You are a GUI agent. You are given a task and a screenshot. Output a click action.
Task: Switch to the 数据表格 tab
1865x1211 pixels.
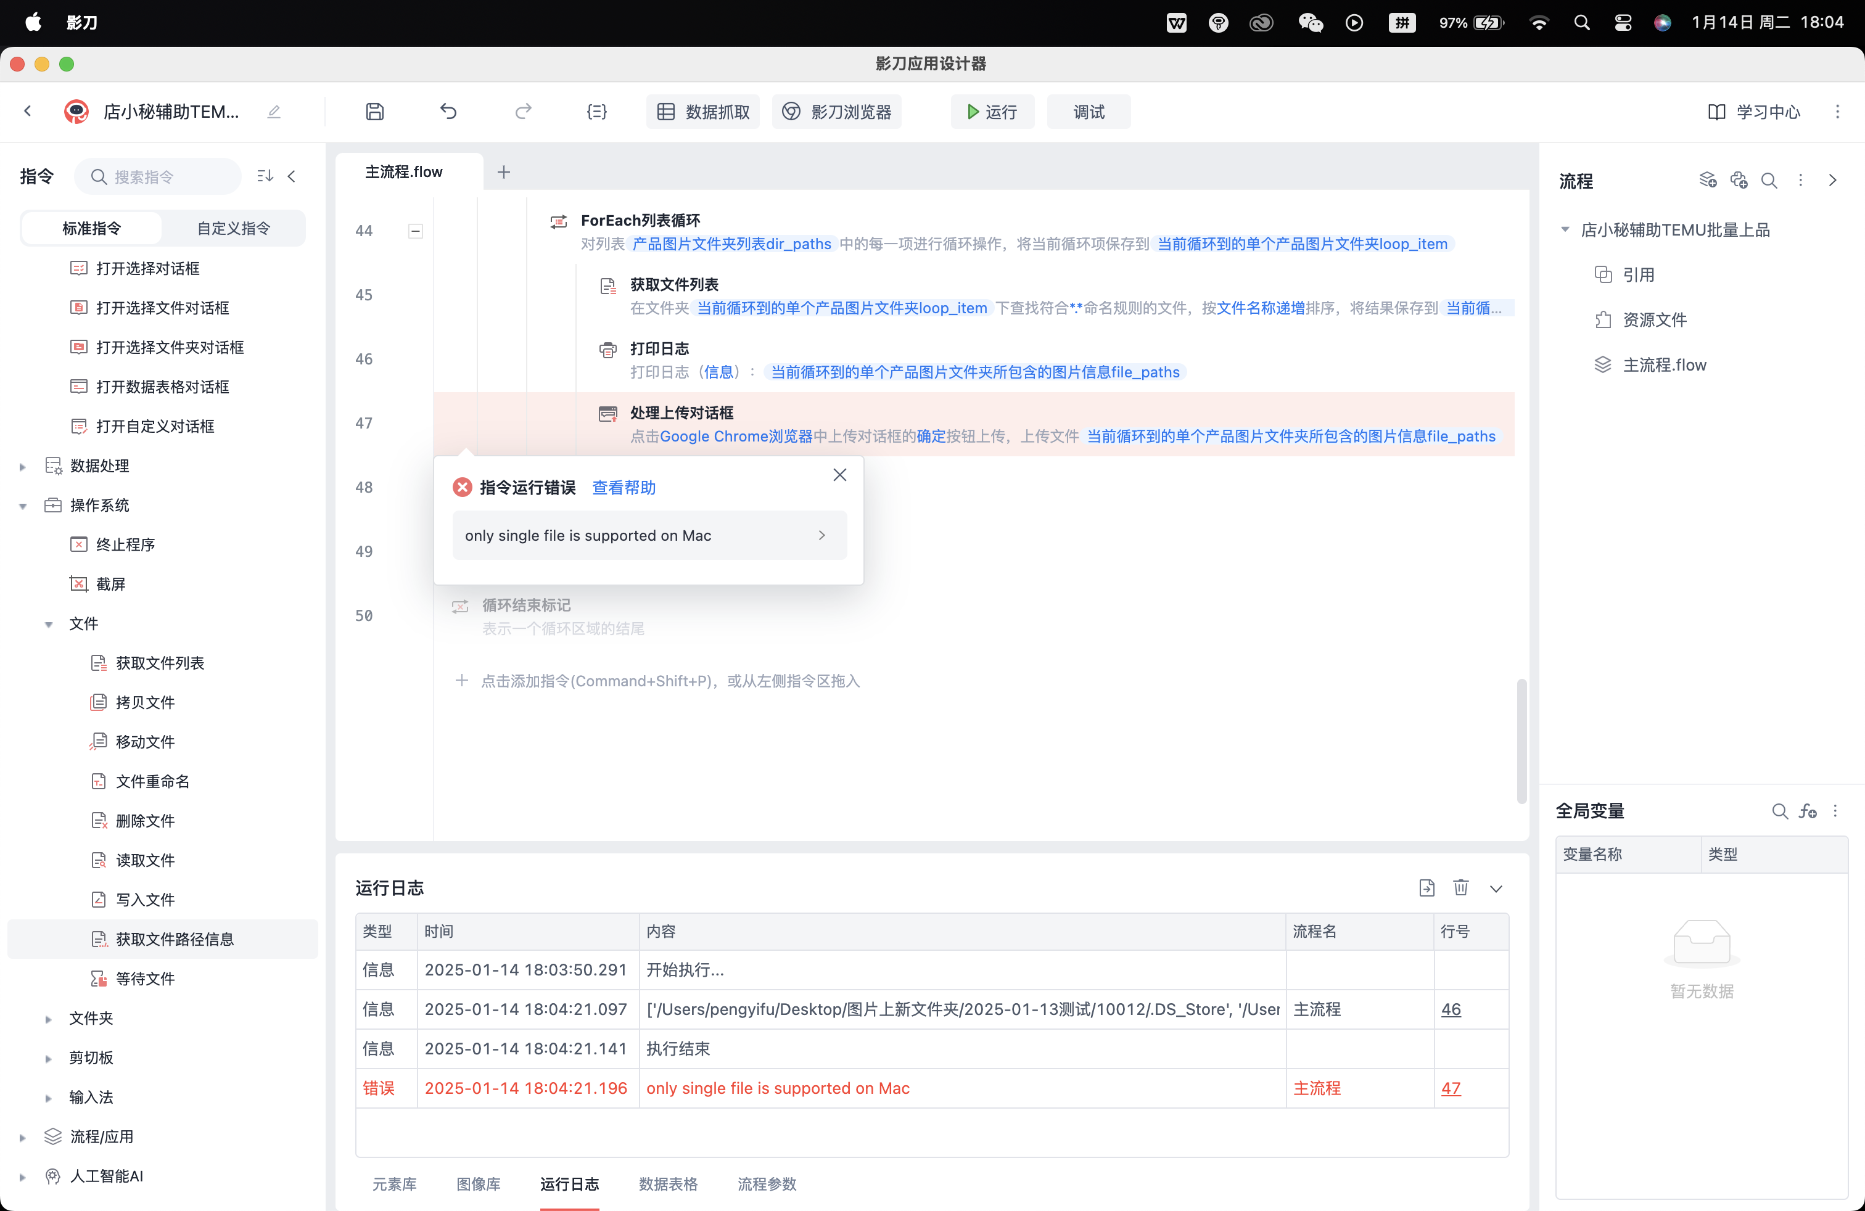pos(668,1184)
